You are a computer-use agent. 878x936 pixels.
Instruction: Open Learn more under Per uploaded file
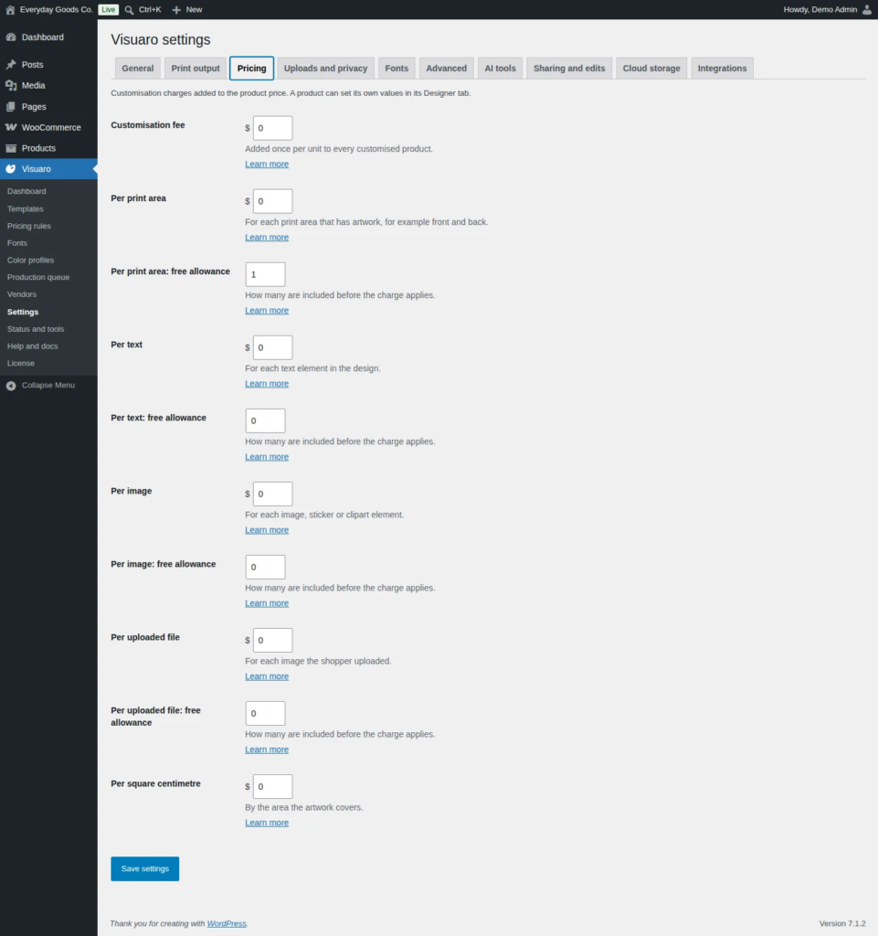point(267,676)
